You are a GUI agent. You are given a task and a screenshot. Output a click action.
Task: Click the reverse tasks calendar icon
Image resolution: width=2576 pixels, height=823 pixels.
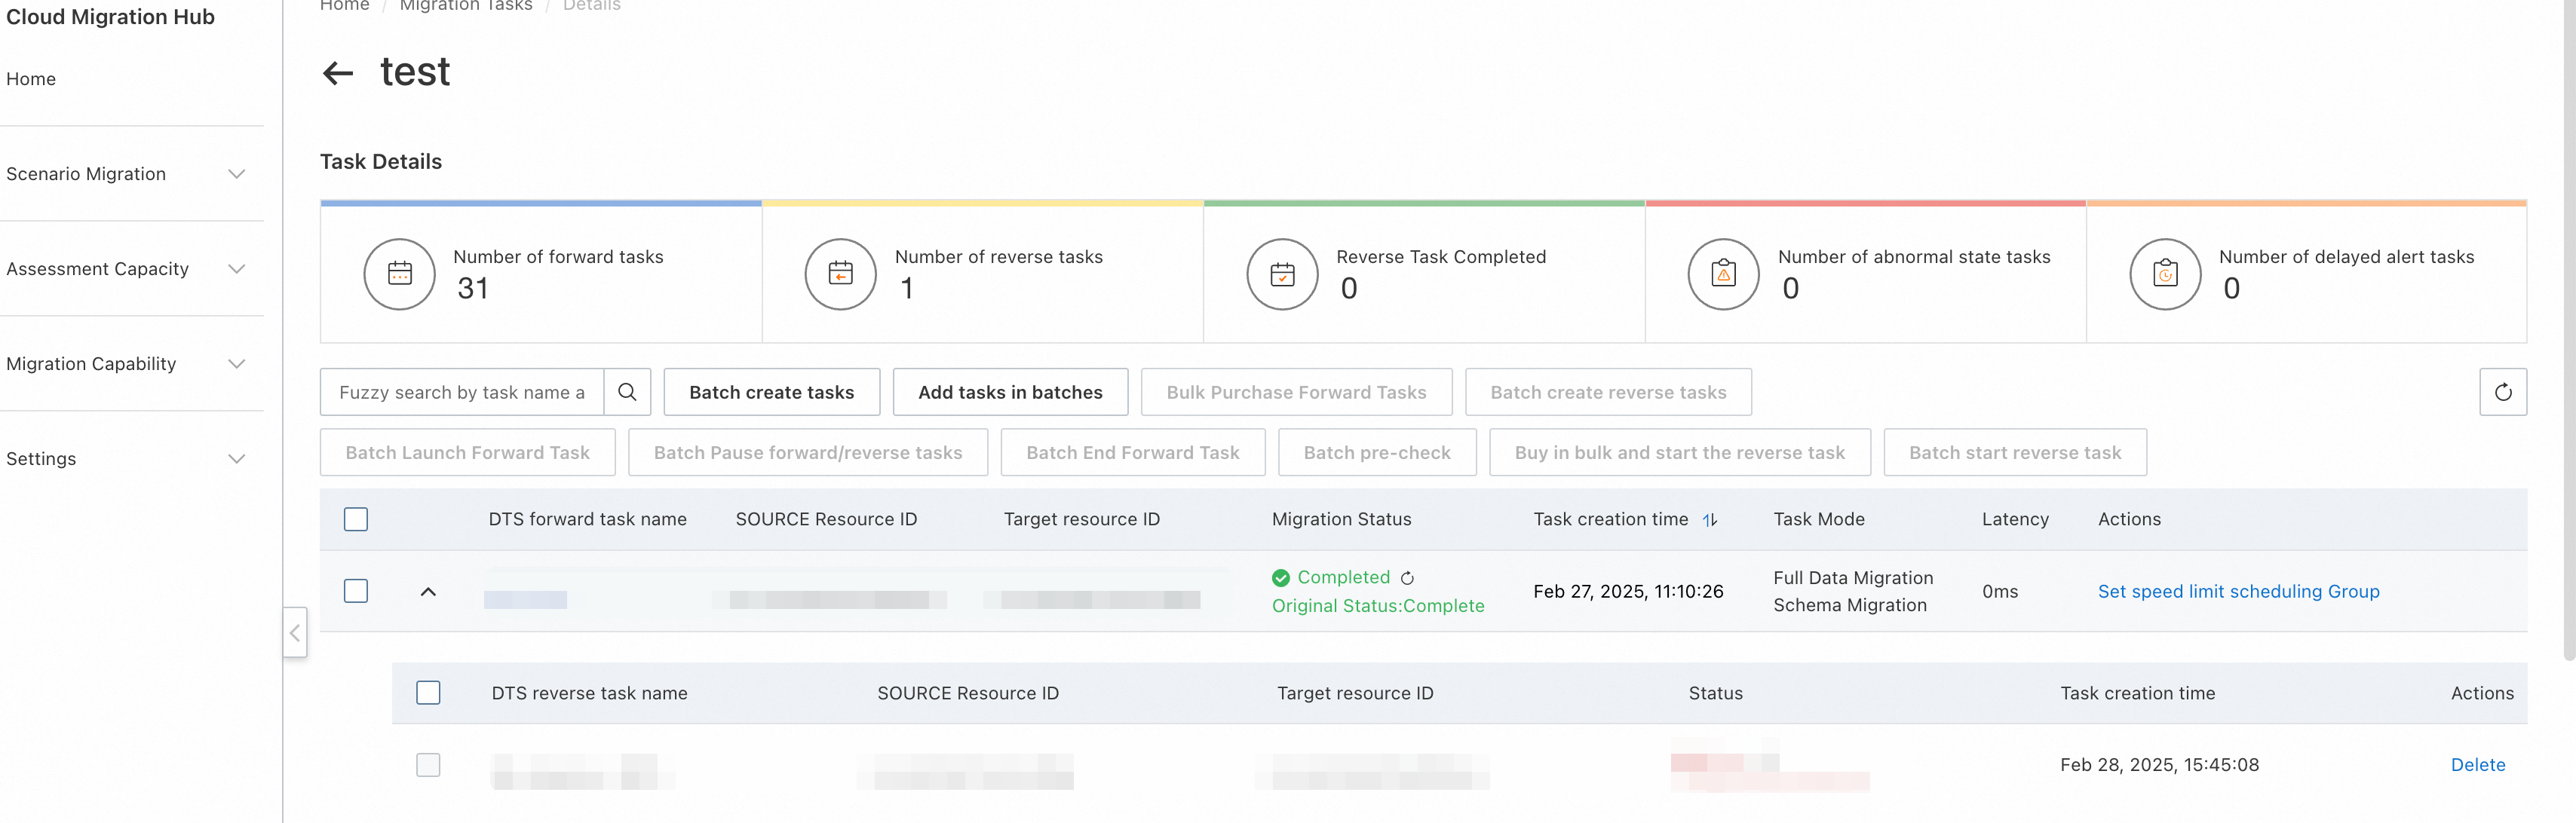(840, 274)
